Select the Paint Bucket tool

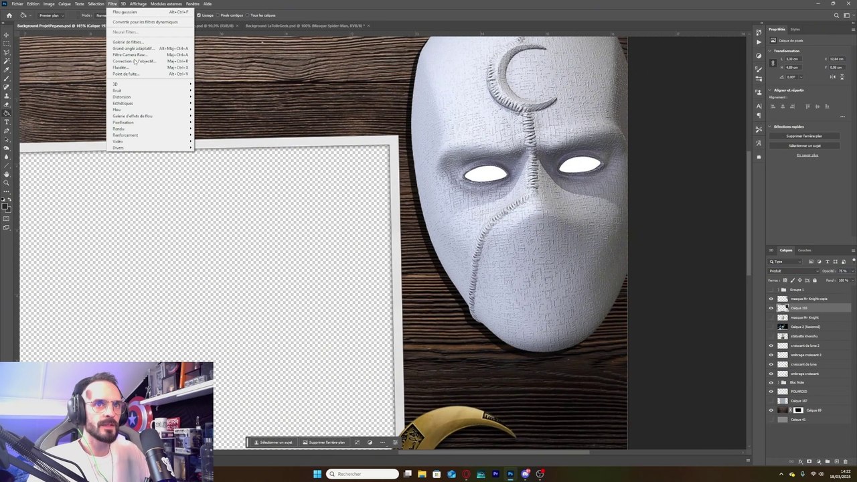[x=6, y=112]
